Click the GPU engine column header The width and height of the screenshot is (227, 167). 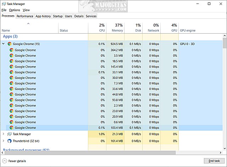tap(188, 30)
